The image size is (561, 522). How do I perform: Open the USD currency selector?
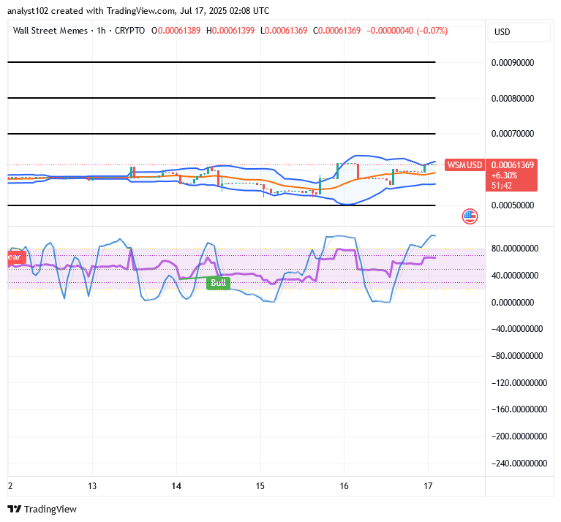pyautogui.click(x=519, y=32)
